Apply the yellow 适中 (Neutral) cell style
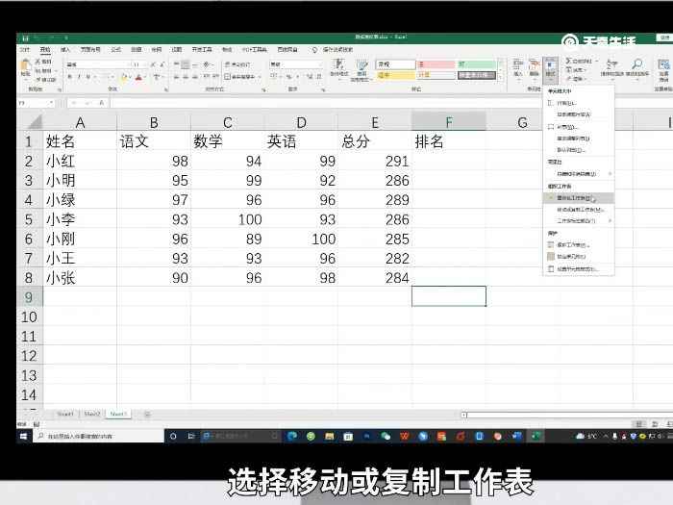 point(396,76)
